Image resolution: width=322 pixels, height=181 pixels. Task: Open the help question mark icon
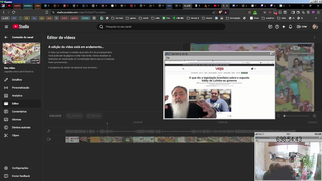click(277, 27)
